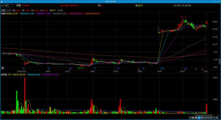Image resolution: width=221 pixels, height=120 pixels.
Task: Select the SMA(120) 9.82 legend
Action: [76, 14]
